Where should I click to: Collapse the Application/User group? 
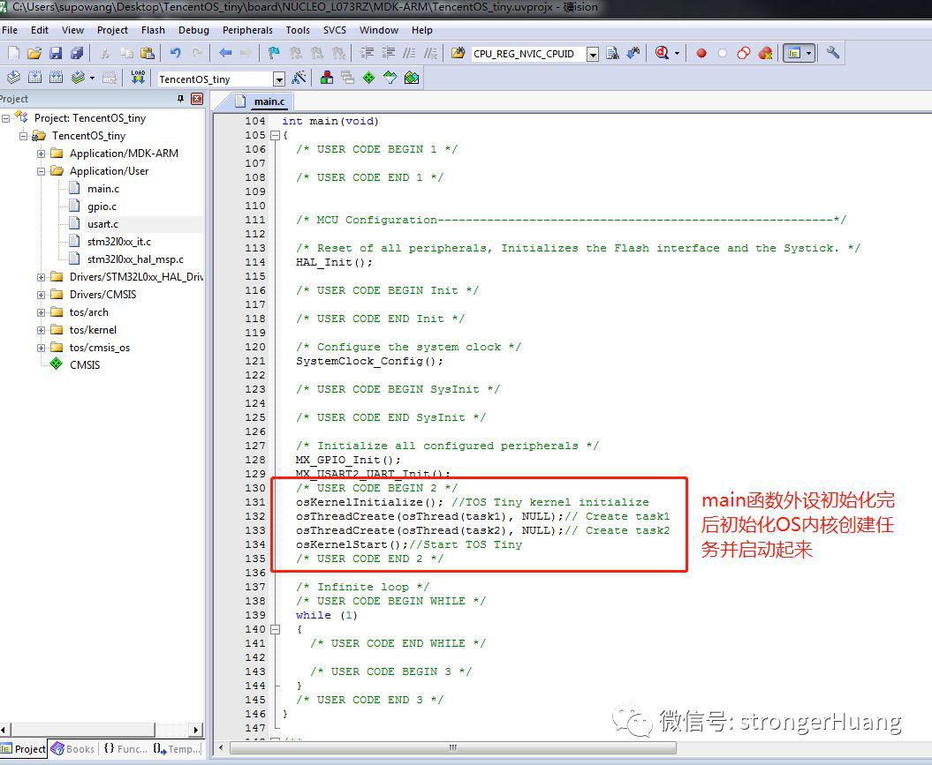pos(41,171)
